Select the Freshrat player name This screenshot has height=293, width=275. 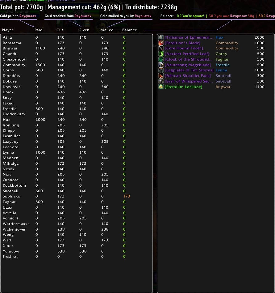10,257
